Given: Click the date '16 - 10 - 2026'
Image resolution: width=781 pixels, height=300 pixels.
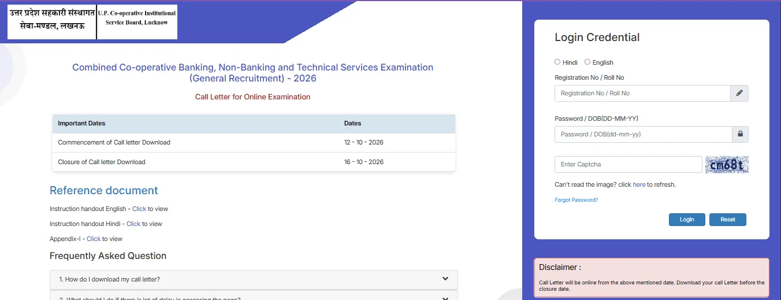Looking at the screenshot, I should (x=364, y=162).
